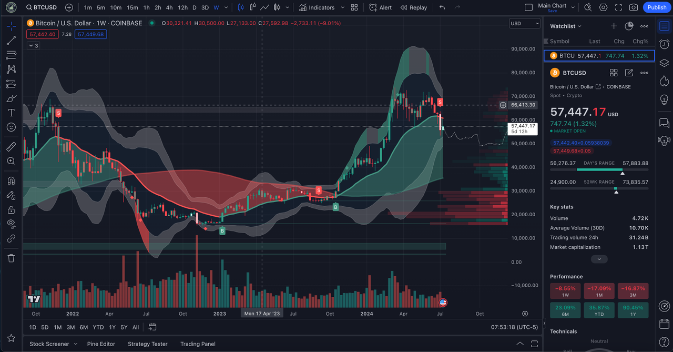Open the Watchlist name dropdown
Image resolution: width=673 pixels, height=352 pixels.
[x=566, y=26]
